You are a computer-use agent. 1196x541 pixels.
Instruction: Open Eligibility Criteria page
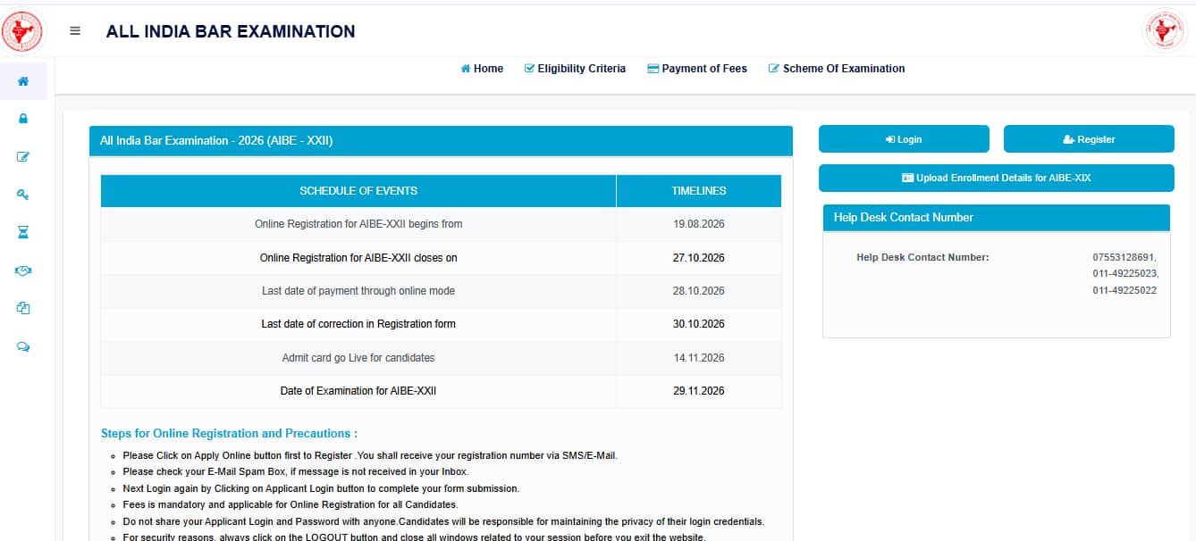pos(575,69)
